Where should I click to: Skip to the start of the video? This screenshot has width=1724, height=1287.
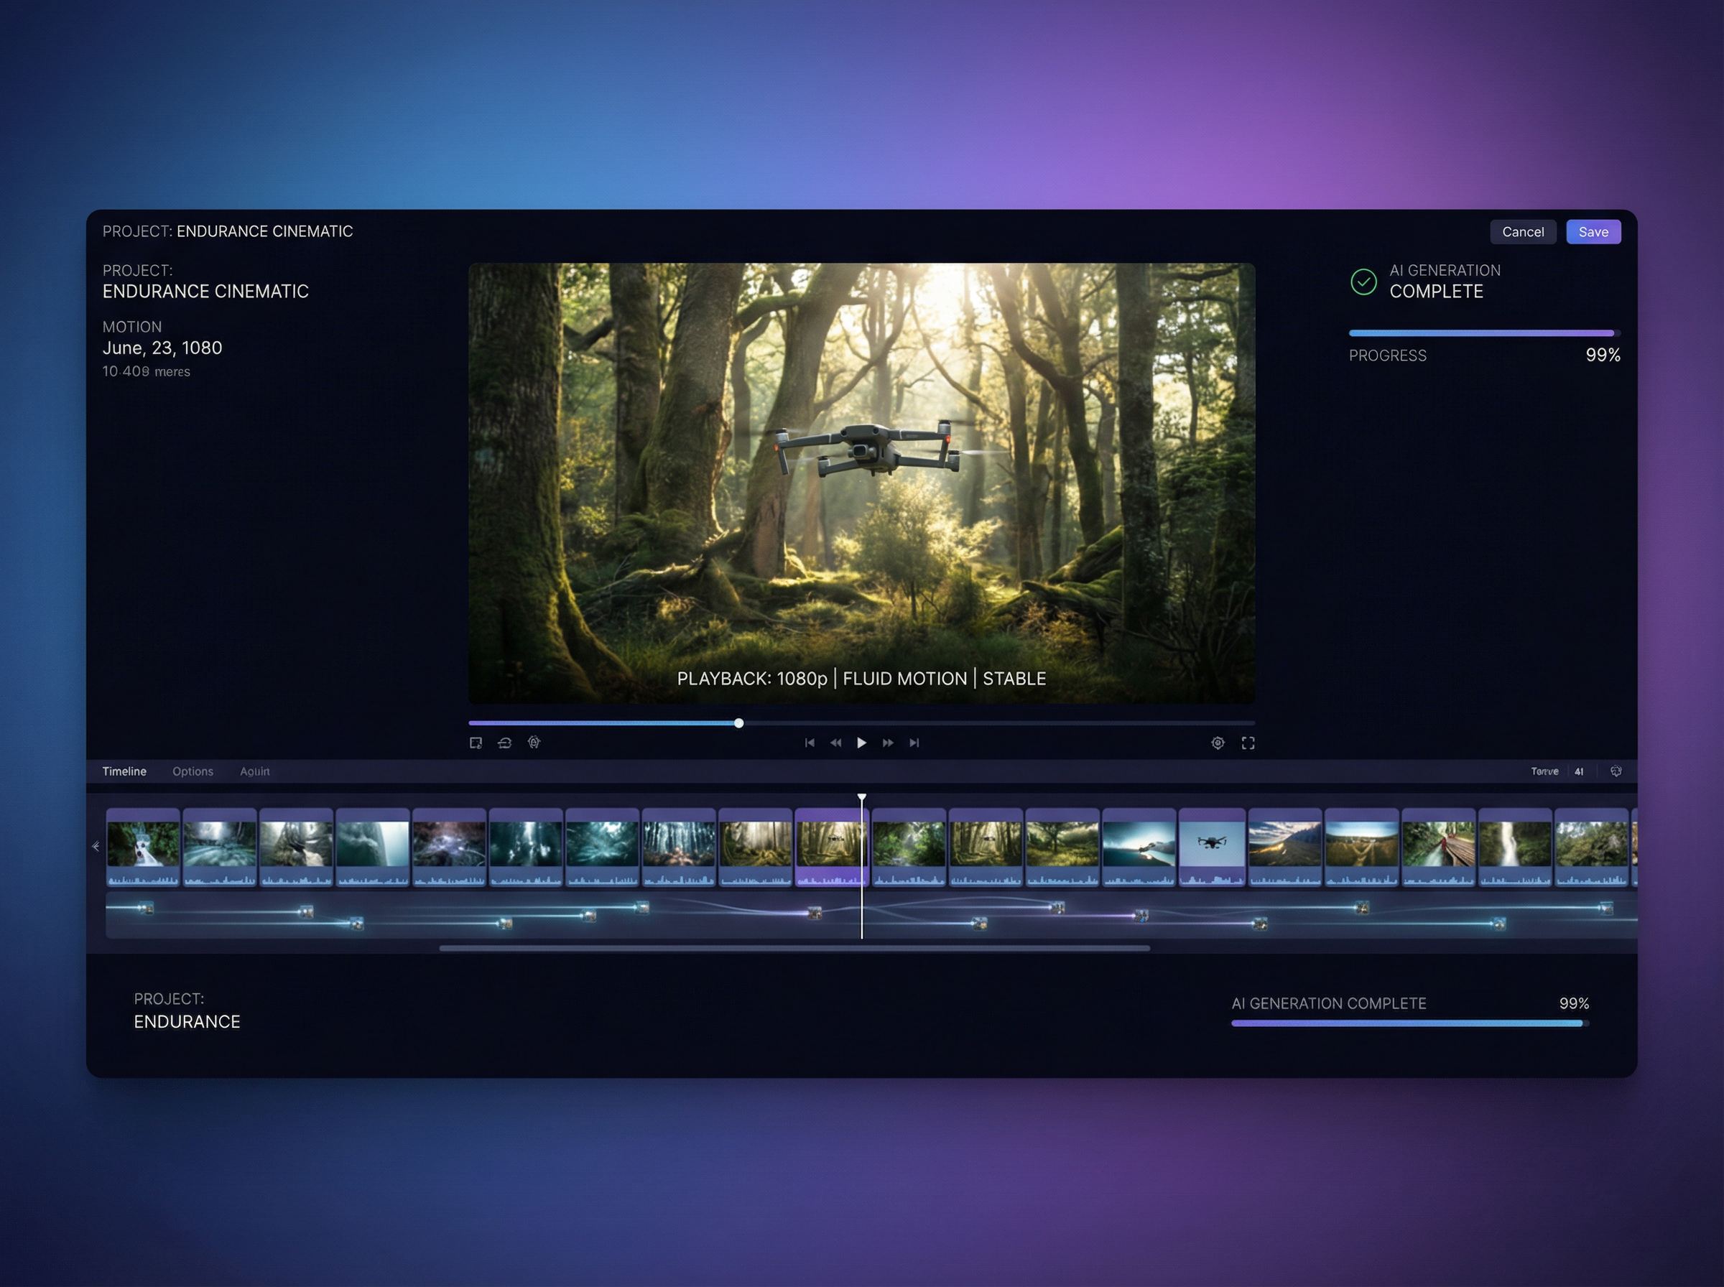(810, 743)
